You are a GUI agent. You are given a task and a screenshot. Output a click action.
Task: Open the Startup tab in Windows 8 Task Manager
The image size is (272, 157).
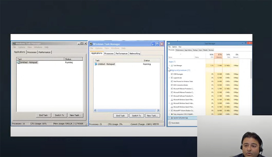pos(195,50)
